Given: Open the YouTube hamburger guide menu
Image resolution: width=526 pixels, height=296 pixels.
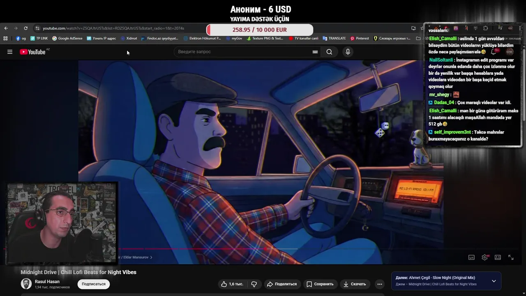Looking at the screenshot, I should [10, 52].
